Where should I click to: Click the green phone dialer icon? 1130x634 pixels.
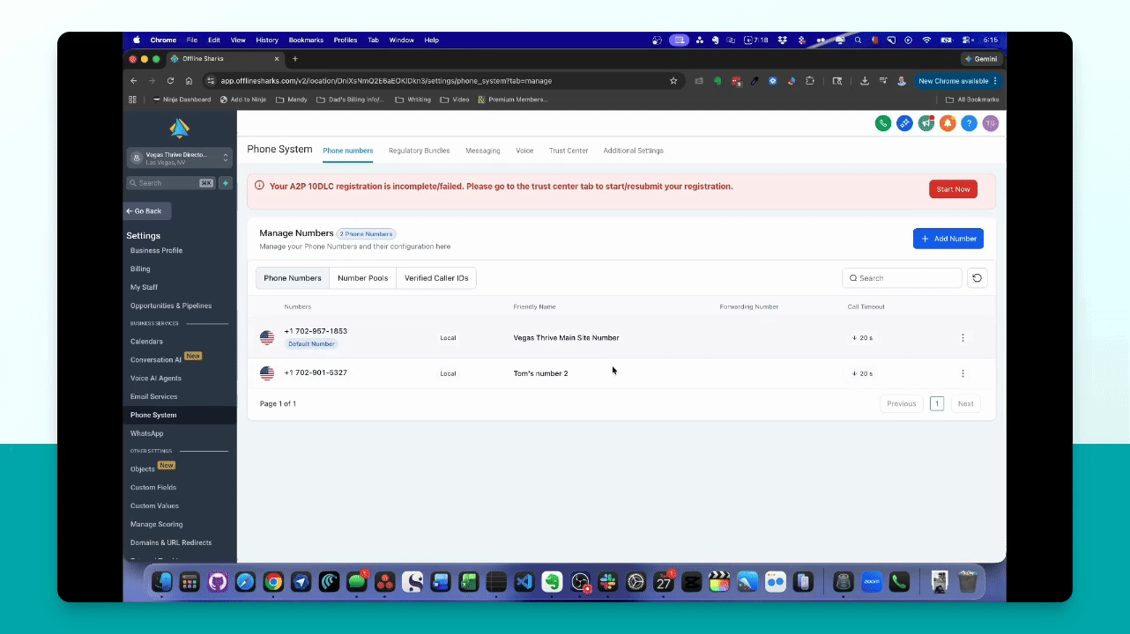[882, 123]
